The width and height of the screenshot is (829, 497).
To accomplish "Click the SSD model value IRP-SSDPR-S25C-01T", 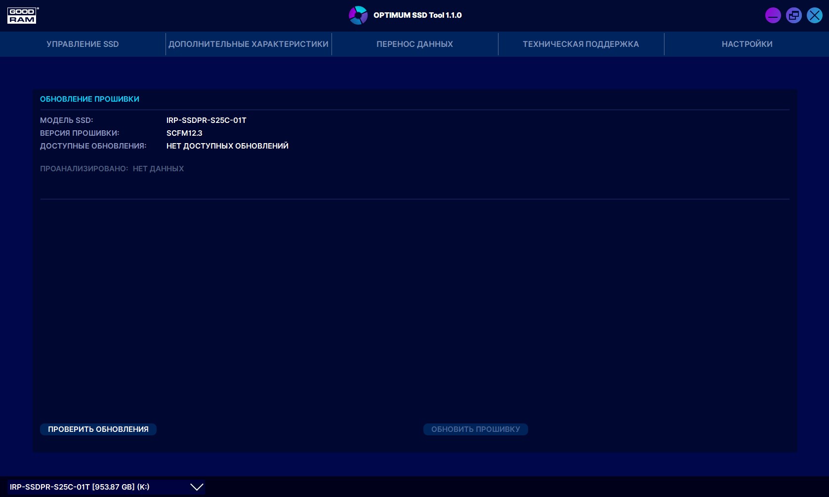I will pos(206,120).
